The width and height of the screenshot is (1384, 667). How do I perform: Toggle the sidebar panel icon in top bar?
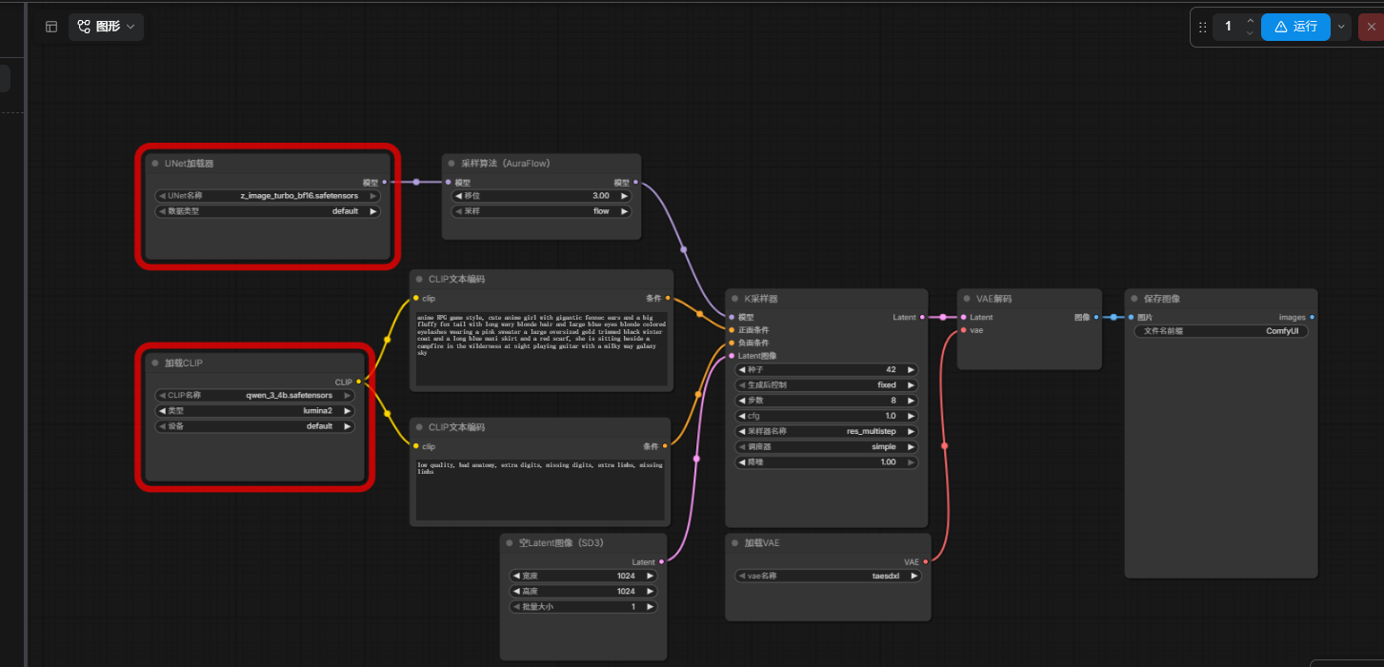[x=51, y=27]
